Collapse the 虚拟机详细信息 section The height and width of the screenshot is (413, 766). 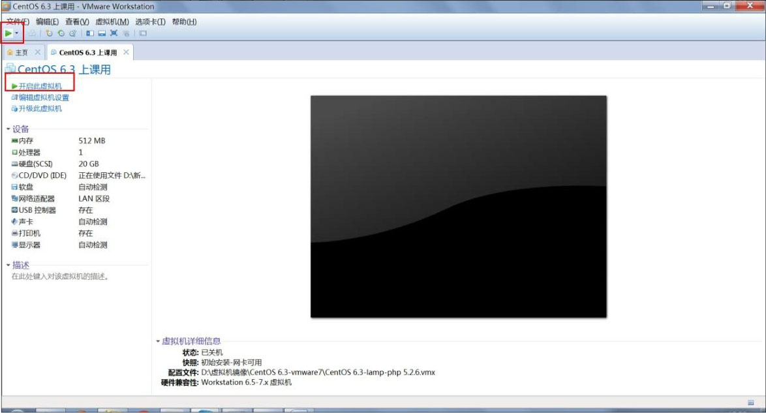coord(158,341)
